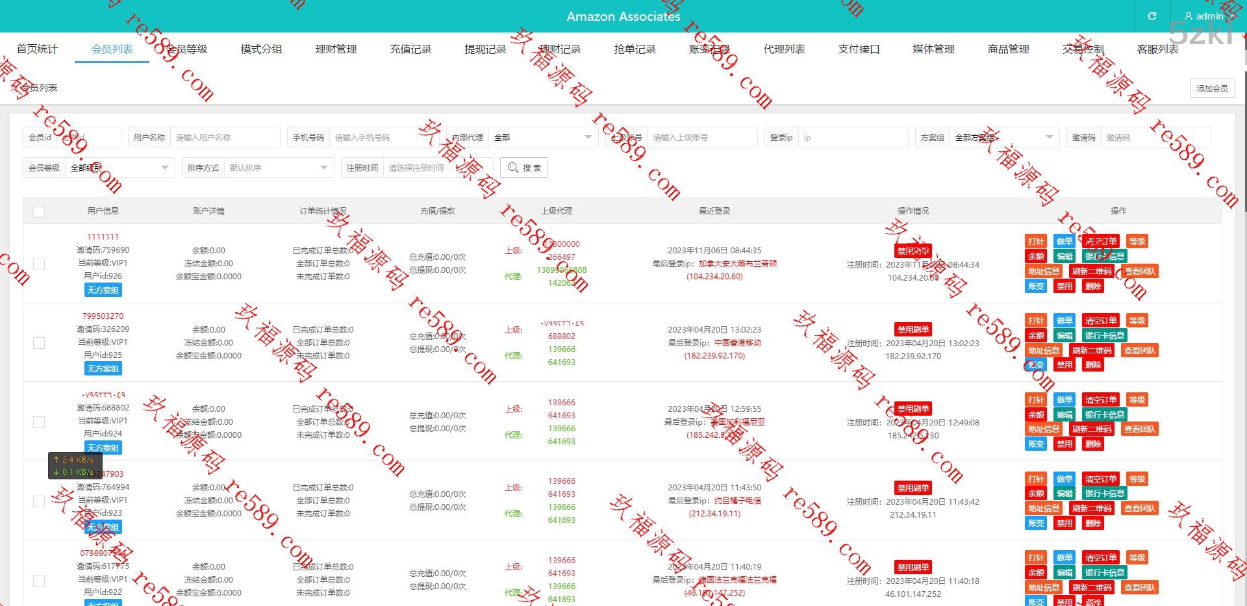Select all rows with header checkbox
The image size is (1247, 606).
coord(39,211)
